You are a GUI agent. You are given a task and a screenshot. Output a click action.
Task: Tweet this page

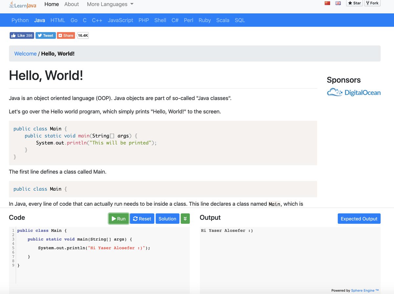point(45,35)
